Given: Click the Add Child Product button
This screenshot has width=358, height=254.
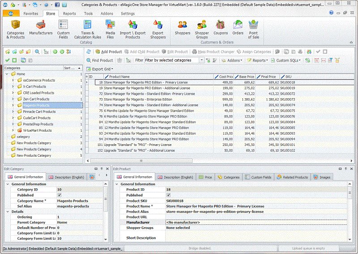Looking at the screenshot, I should [x=142, y=52].
